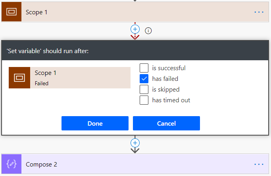Open the ellipsis menu on Scope 1

pyautogui.click(x=259, y=12)
